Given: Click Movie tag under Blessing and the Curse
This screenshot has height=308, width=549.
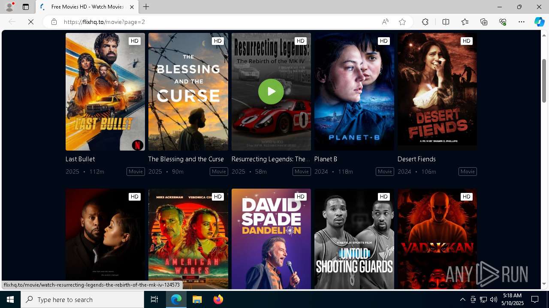Looking at the screenshot, I should (x=219, y=172).
